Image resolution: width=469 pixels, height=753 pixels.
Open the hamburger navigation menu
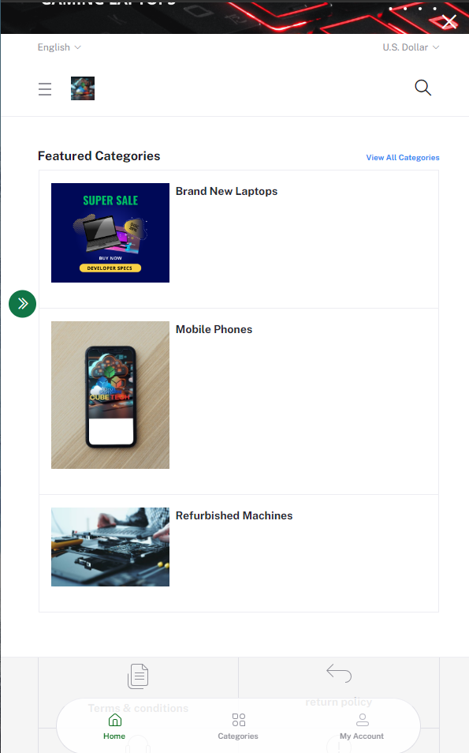(x=45, y=89)
